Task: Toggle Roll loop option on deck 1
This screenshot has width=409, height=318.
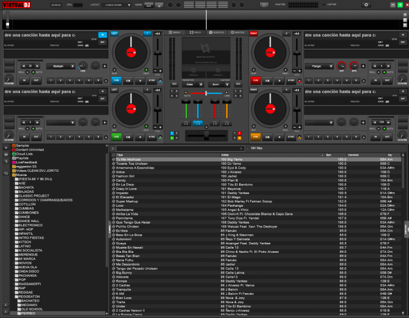Action: pos(28,72)
